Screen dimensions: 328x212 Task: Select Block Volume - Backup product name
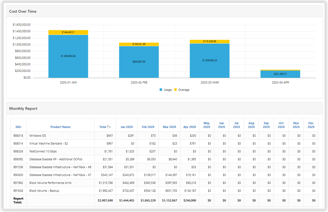pyautogui.click(x=44, y=191)
